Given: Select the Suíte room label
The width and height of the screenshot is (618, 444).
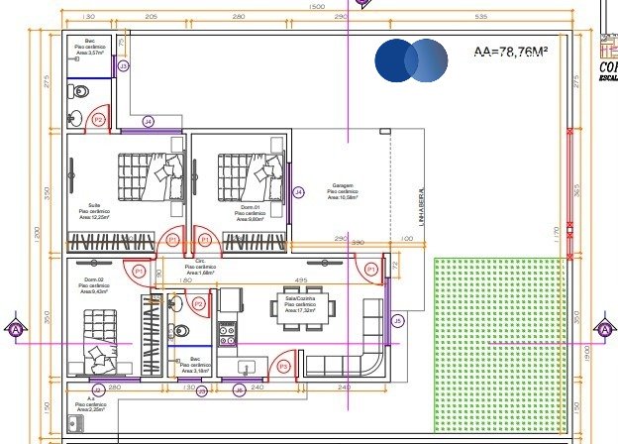Looking at the screenshot, I should click(x=94, y=211).
